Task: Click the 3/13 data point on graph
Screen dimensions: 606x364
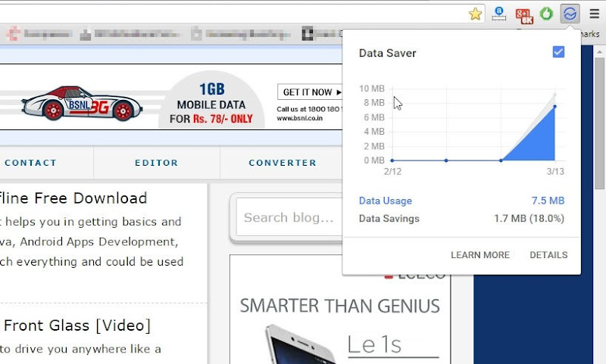Action: [x=555, y=106]
